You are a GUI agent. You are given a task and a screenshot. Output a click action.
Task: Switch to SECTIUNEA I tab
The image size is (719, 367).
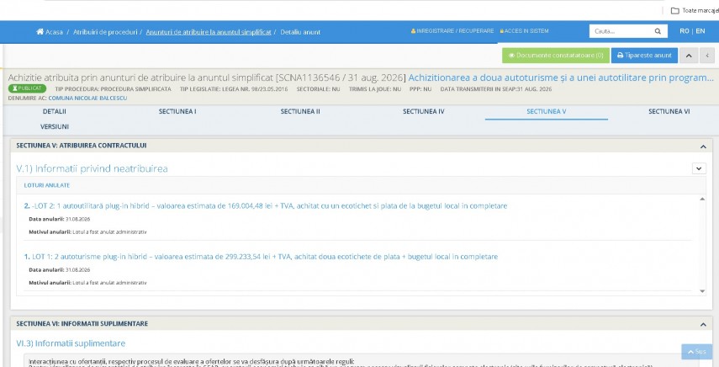coord(177,111)
